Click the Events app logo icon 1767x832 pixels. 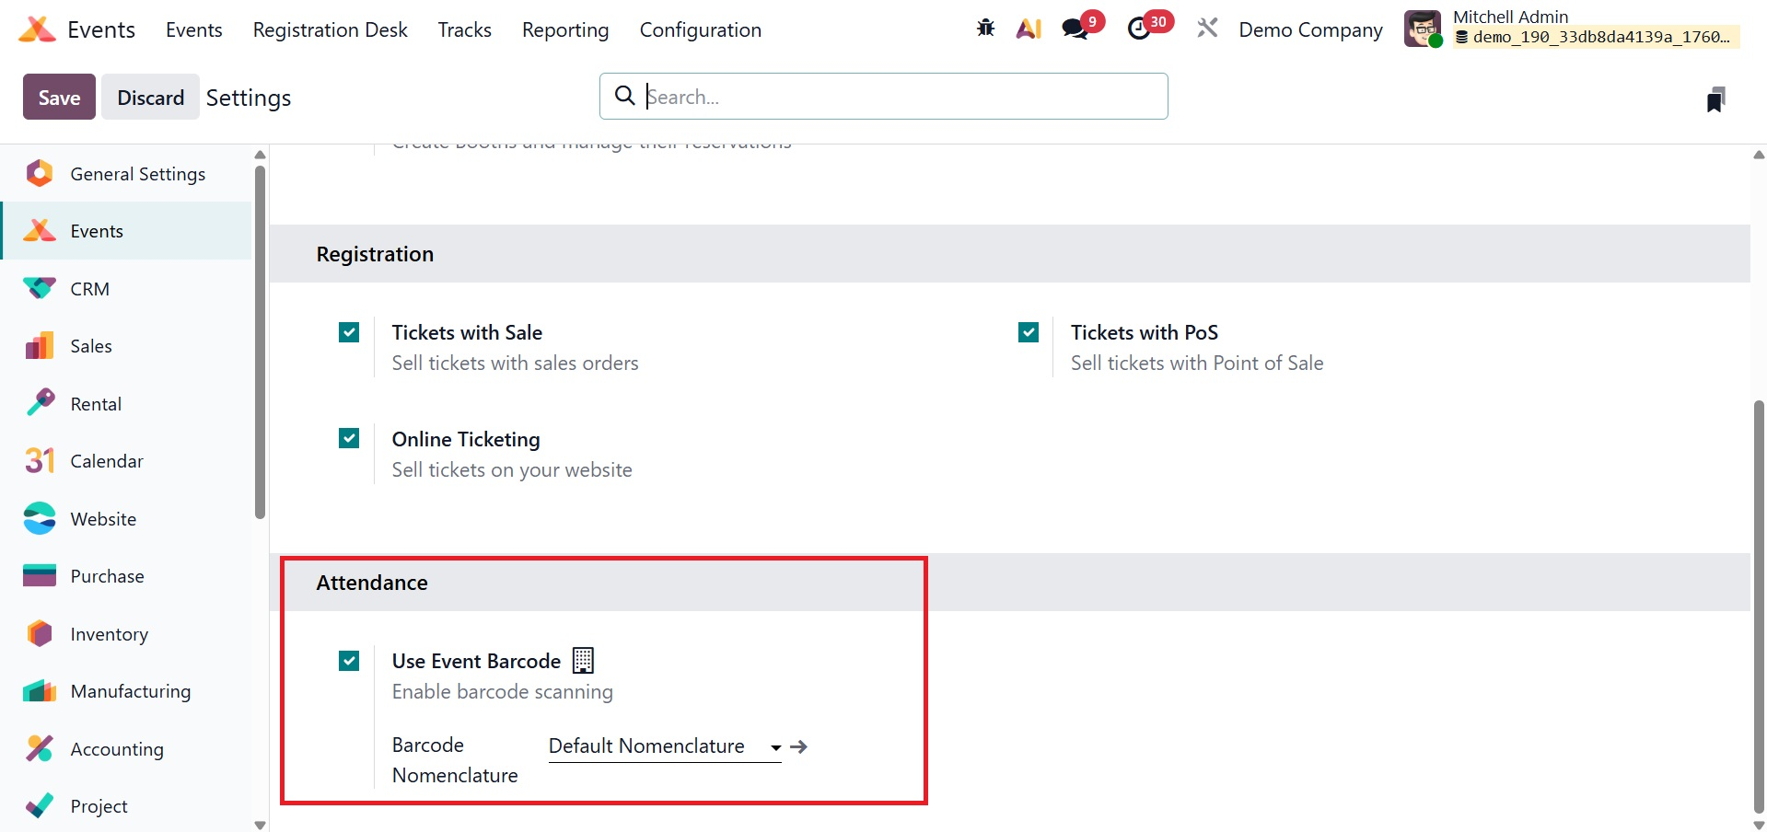pyautogui.click(x=37, y=29)
